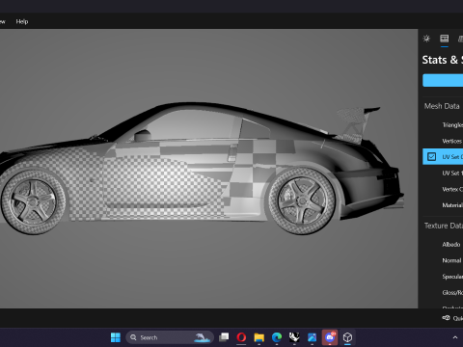
Task: Switch shading to UV Set 1
Action: [x=452, y=173]
